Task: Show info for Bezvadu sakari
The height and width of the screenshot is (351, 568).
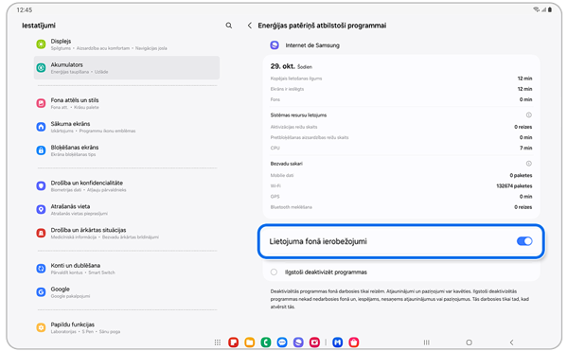Action: (x=529, y=164)
